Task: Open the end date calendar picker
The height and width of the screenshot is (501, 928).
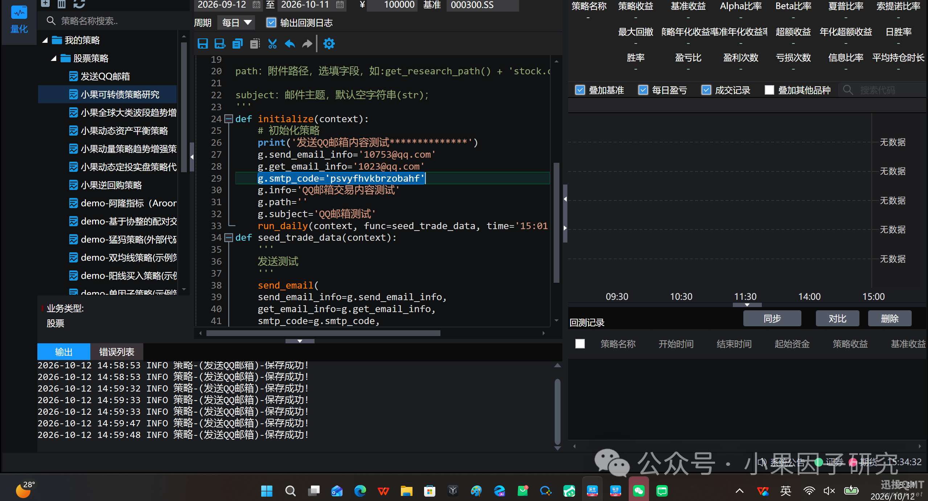Action: click(x=340, y=5)
